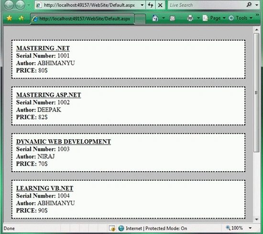This screenshot has height=234, width=263.
Task: Click the scrollbar up arrow
Action: click(256, 30)
